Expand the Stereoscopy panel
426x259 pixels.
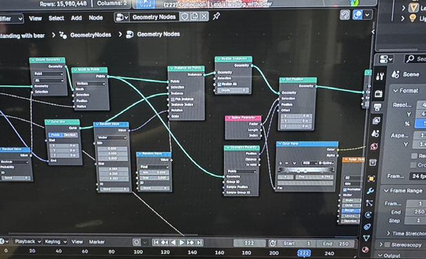pyautogui.click(x=381, y=245)
